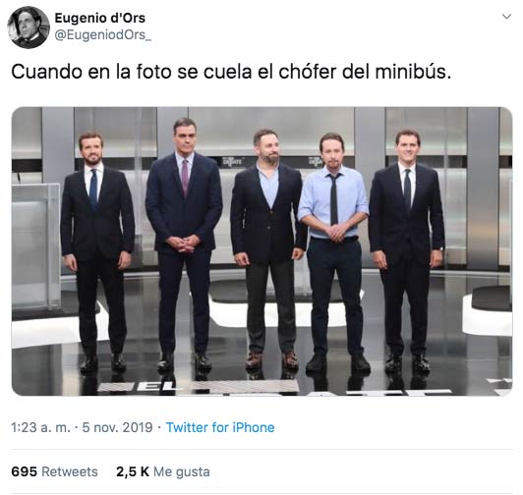The width and height of the screenshot is (523, 495).
Task: View the 2,5 K likes count
Action: (133, 471)
